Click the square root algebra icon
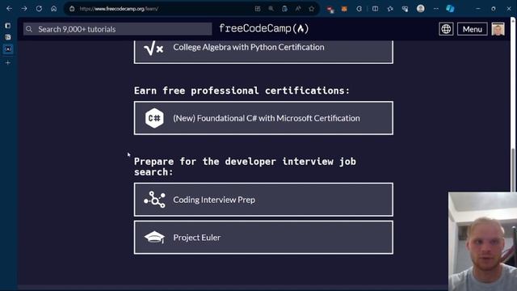 click(153, 48)
